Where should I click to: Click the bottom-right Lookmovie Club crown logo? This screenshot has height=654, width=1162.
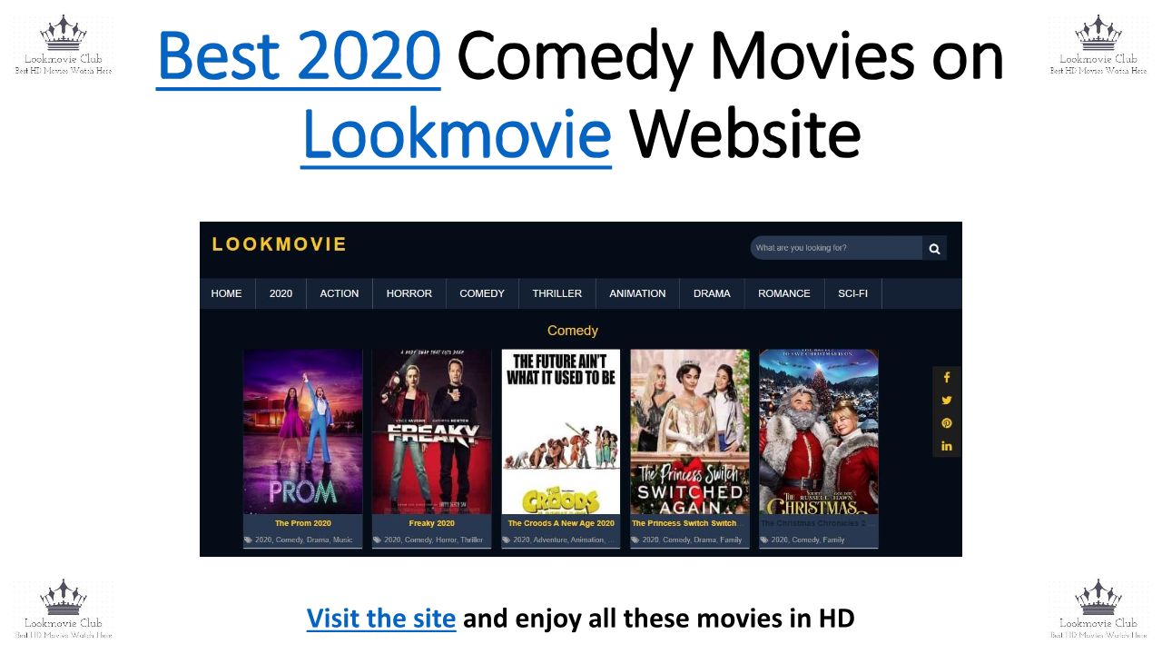point(1098,609)
